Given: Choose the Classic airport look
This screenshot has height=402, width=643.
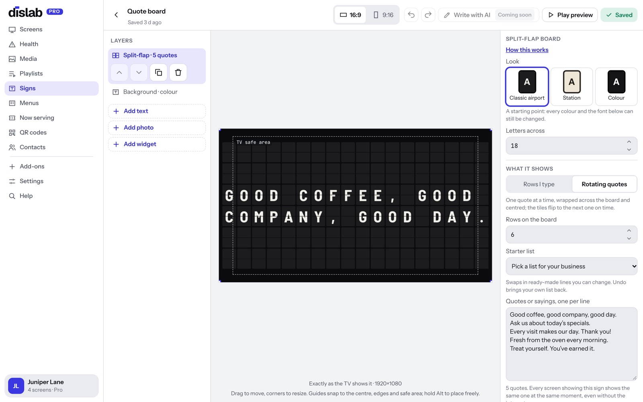Looking at the screenshot, I should 527,86.
